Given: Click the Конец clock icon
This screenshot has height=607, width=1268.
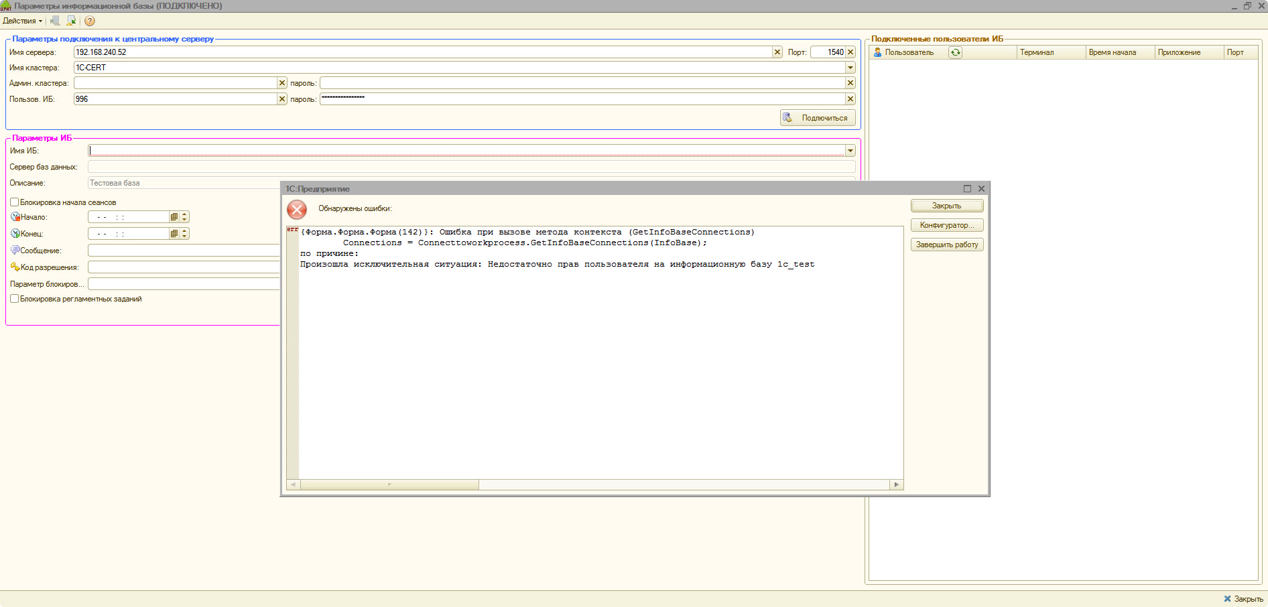Looking at the screenshot, I should click(15, 234).
